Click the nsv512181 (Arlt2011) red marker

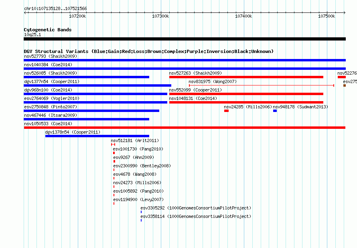point(113,144)
